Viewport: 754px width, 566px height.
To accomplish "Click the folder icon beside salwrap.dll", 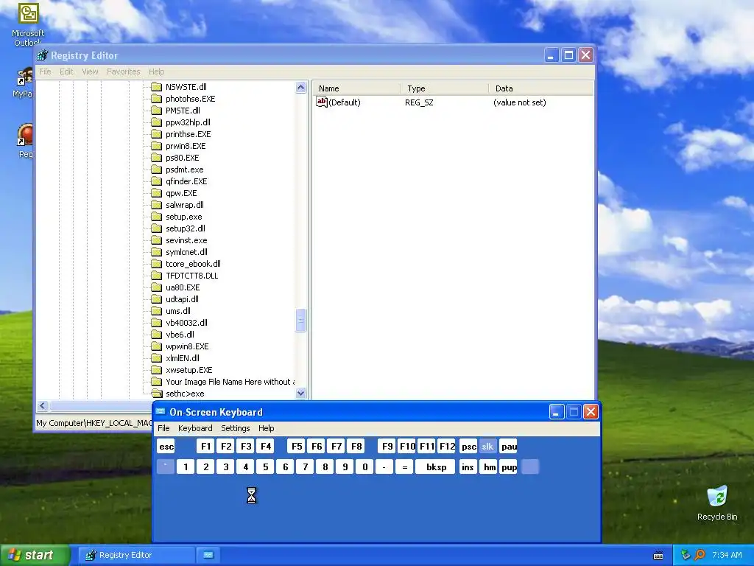I will click(156, 205).
